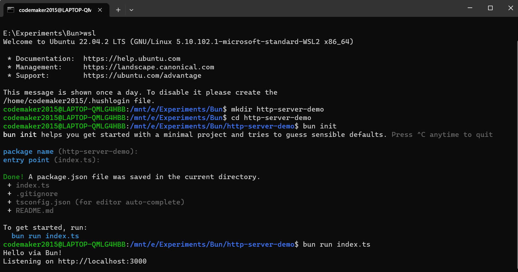Click the 'bun init' command after prompt
518x272 pixels.
tap(320, 126)
